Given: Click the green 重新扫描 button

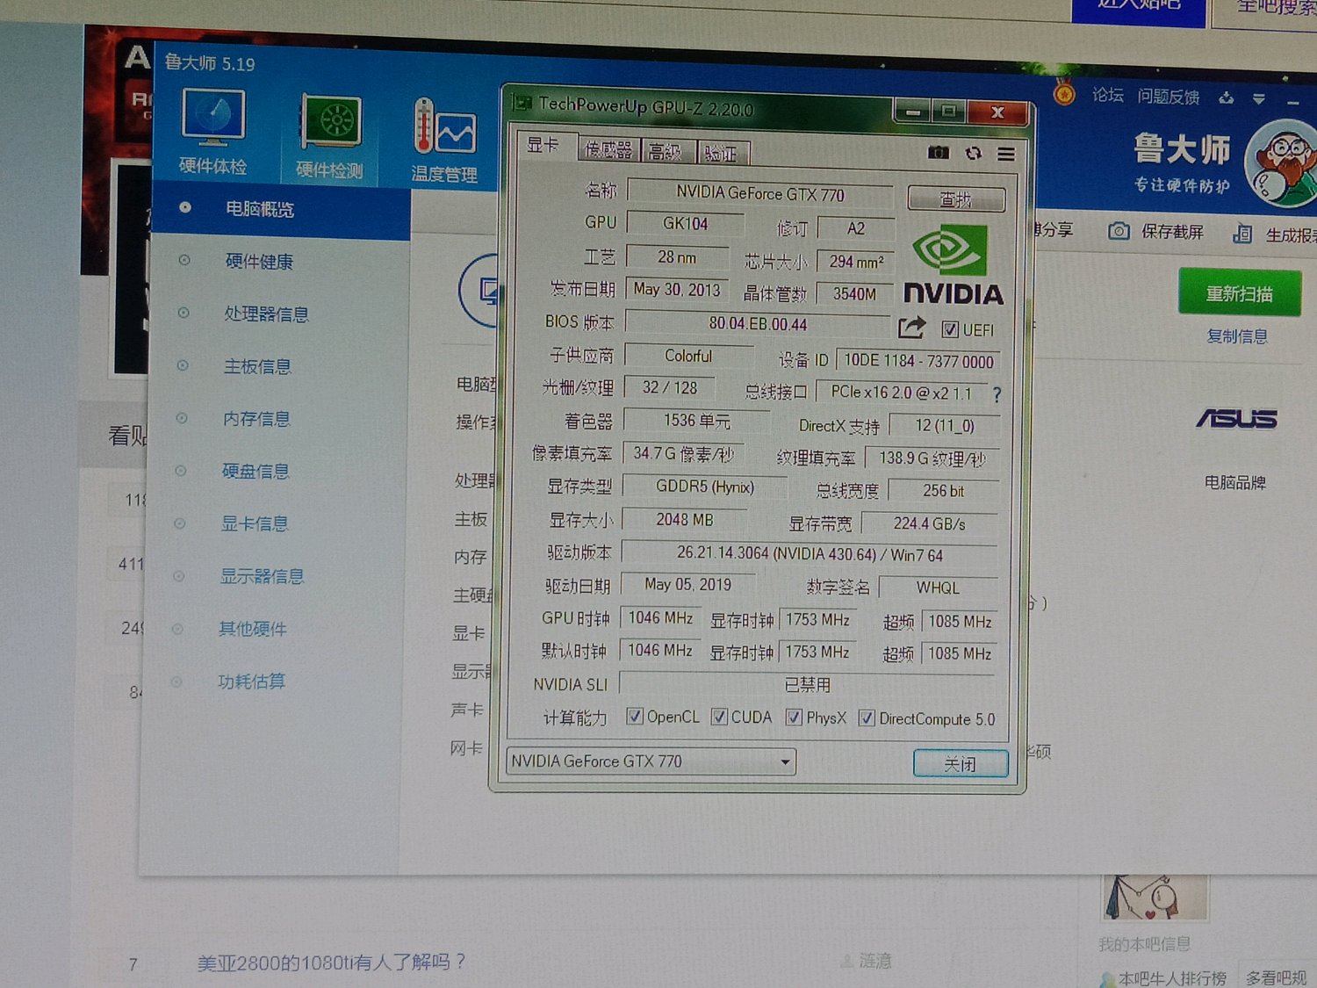Looking at the screenshot, I should tap(1239, 293).
